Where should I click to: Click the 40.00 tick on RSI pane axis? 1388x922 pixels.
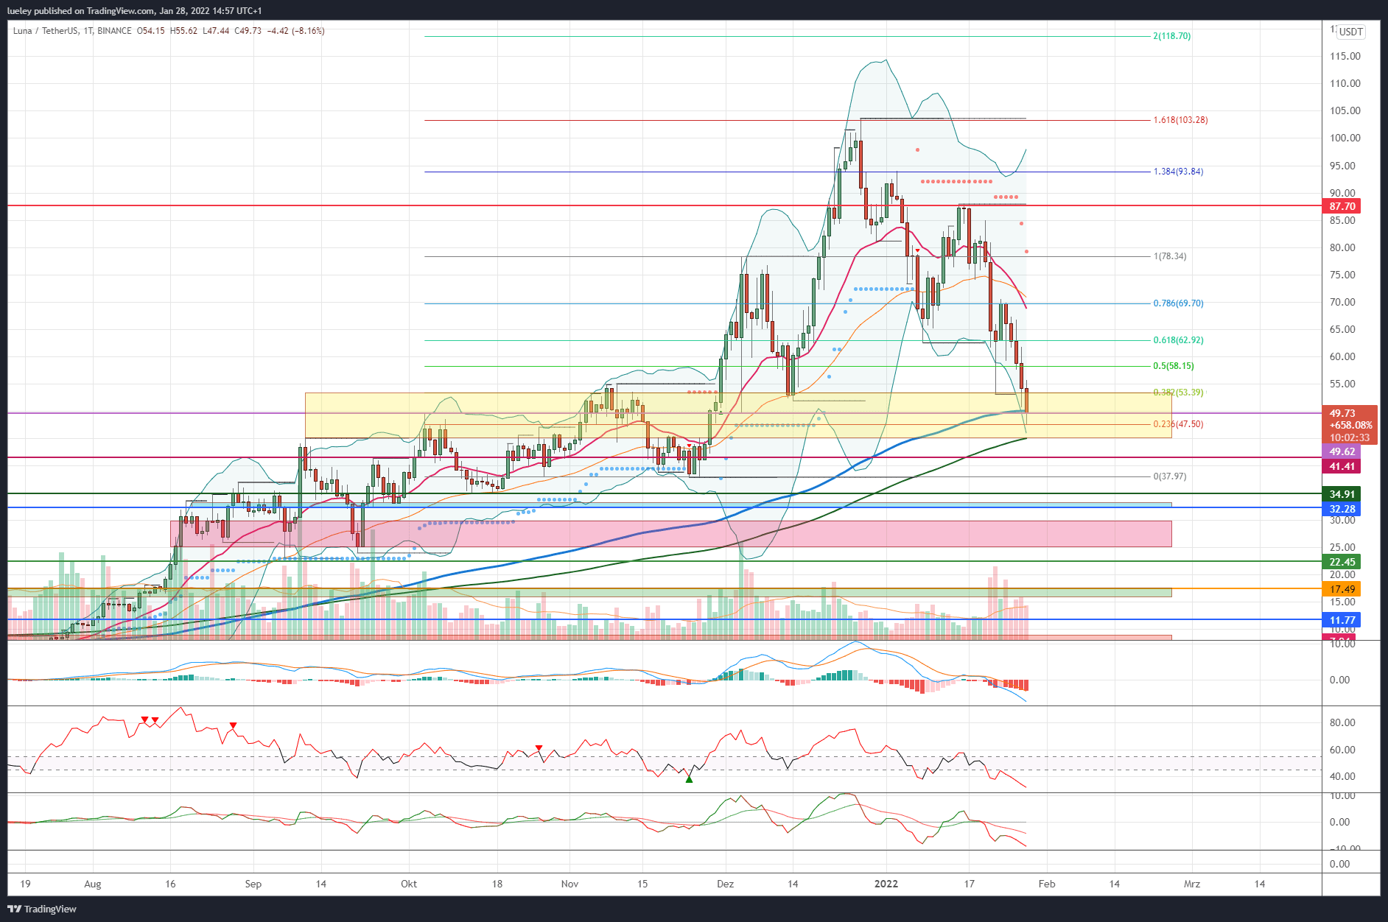[1342, 776]
